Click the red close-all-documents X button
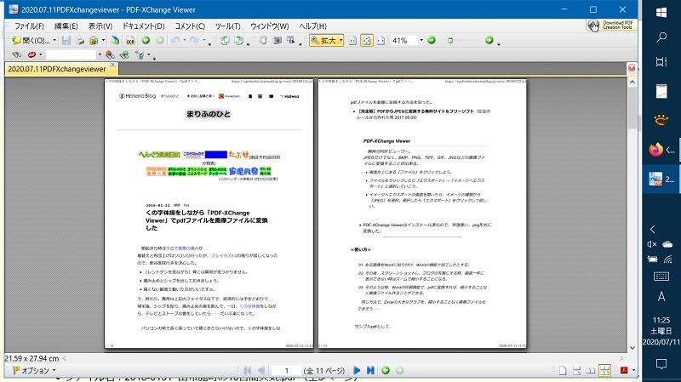681x382 pixels. click(632, 68)
